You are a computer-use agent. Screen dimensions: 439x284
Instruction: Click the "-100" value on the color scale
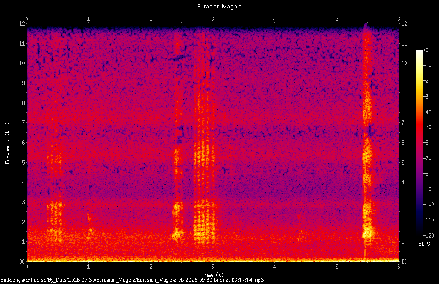[x=428, y=205]
